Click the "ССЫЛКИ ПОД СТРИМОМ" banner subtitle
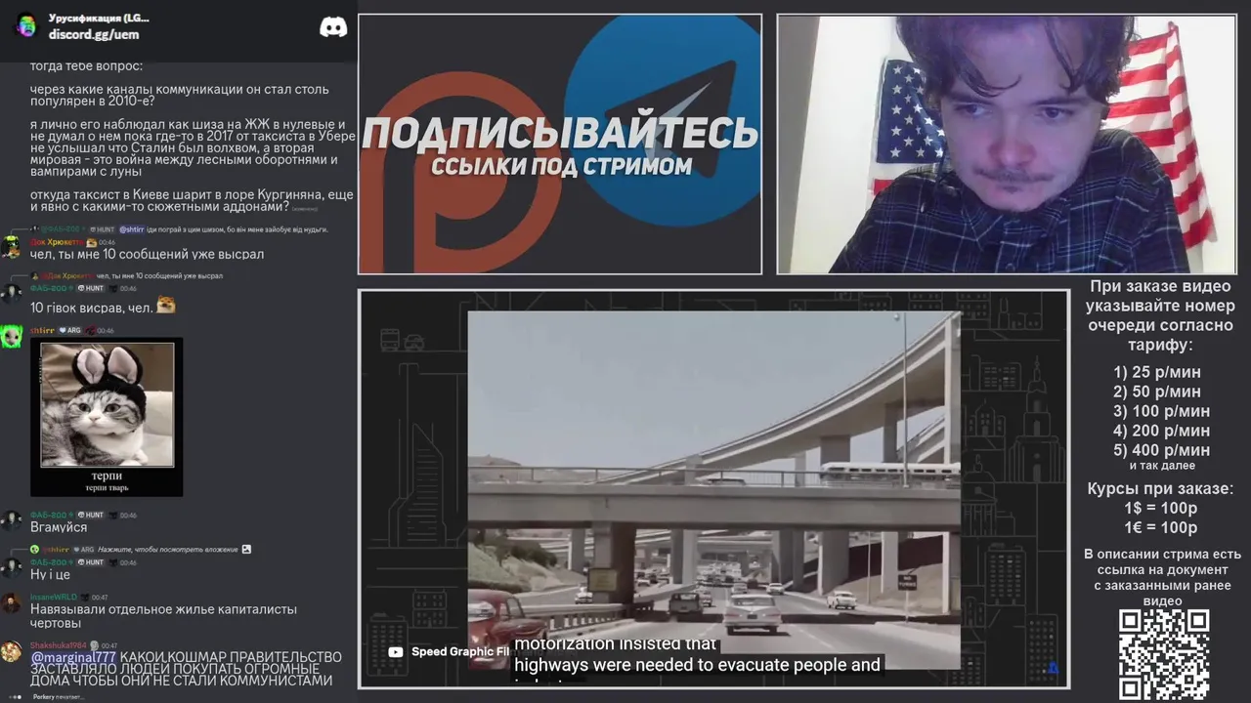 561,166
